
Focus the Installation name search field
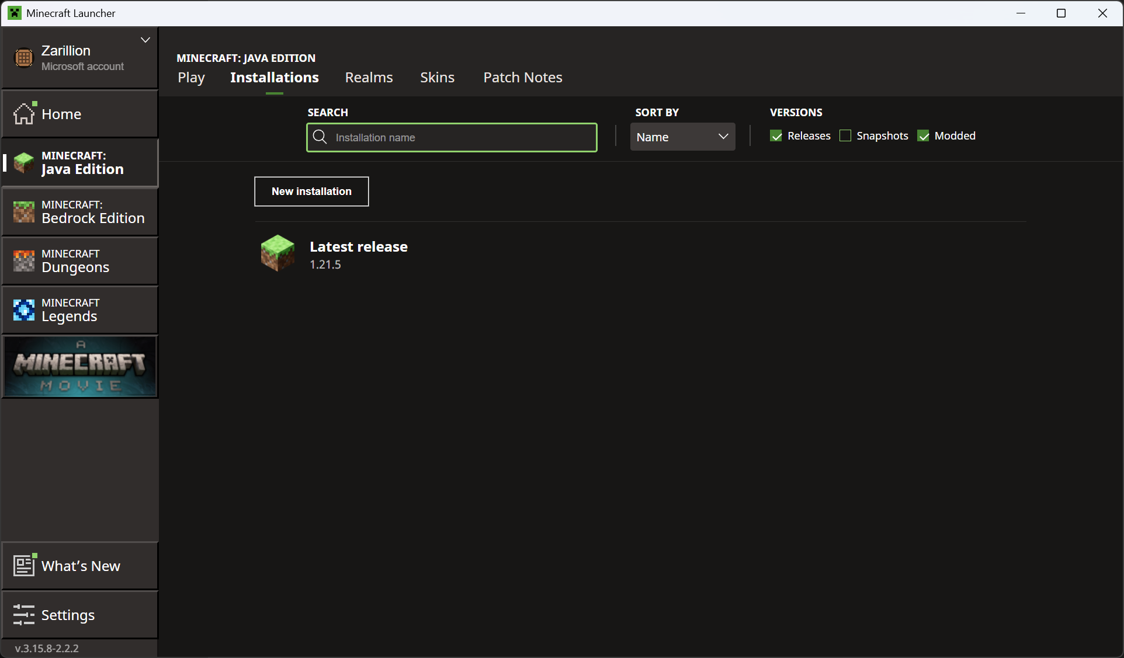[x=452, y=137]
